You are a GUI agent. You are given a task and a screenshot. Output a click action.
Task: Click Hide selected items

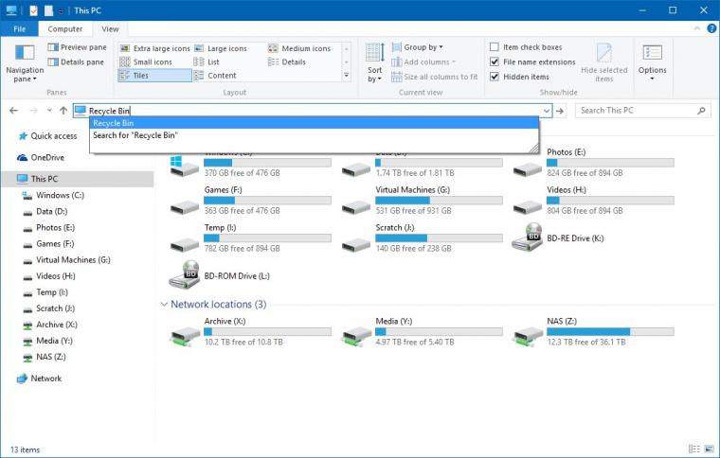pos(603,63)
